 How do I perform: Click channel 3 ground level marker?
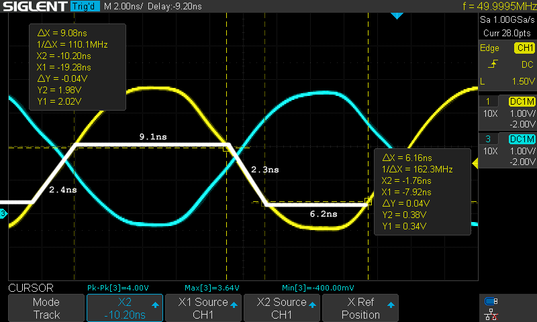click(x=3, y=214)
